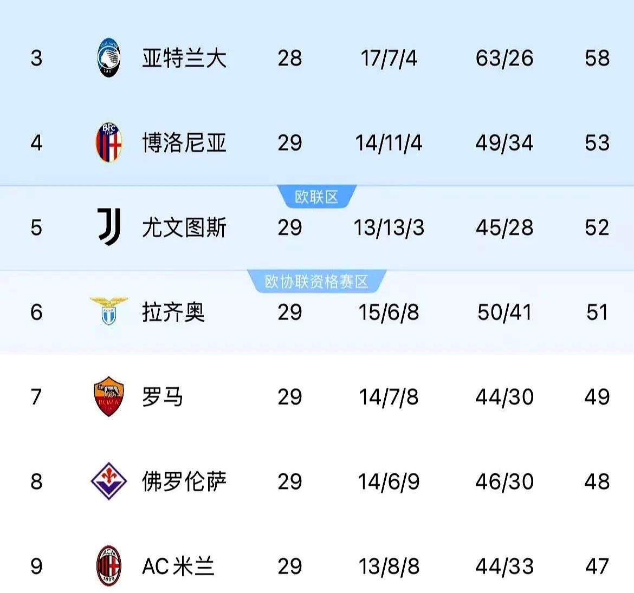The image size is (634, 593).
Task: Click the AS Roma wolf crest
Action: point(109,396)
